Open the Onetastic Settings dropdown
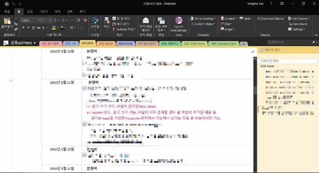 [x=296, y=30]
